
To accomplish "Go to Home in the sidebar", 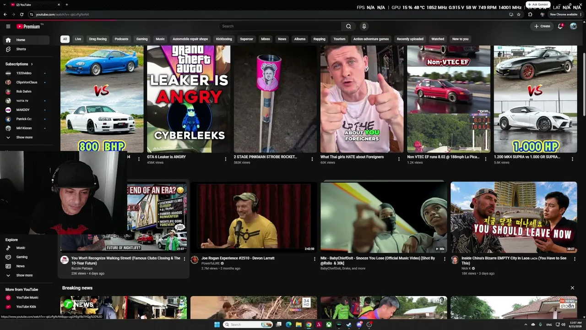I will [27, 40].
